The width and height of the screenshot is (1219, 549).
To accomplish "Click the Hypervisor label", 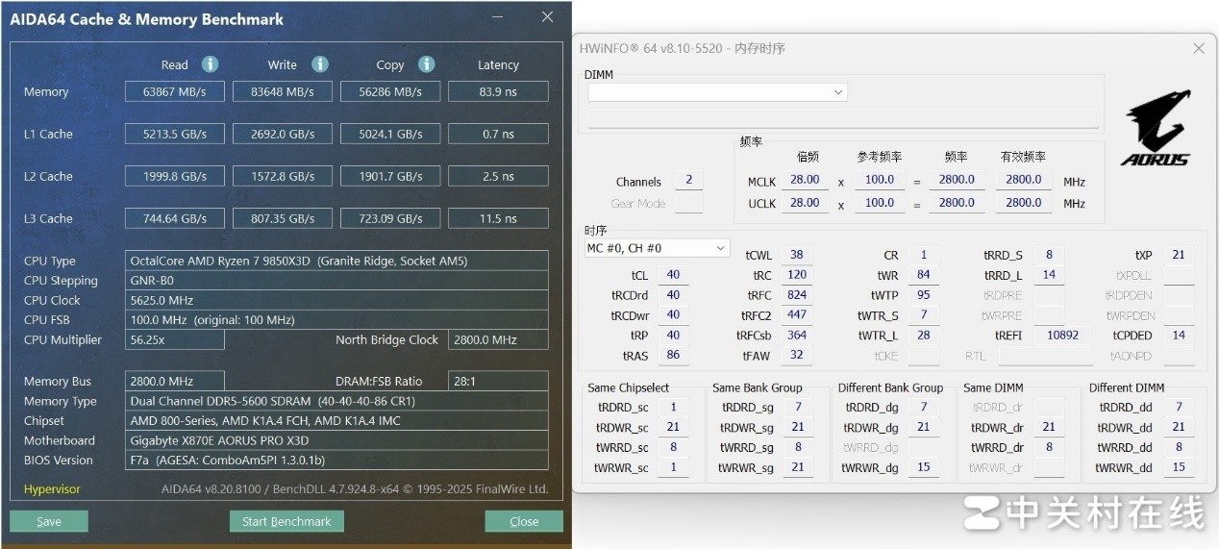I will 52,488.
